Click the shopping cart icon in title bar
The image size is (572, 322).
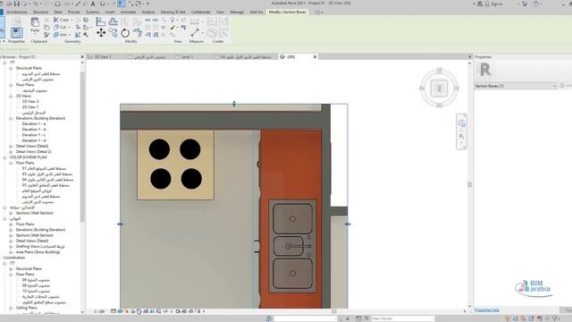tap(525, 4)
